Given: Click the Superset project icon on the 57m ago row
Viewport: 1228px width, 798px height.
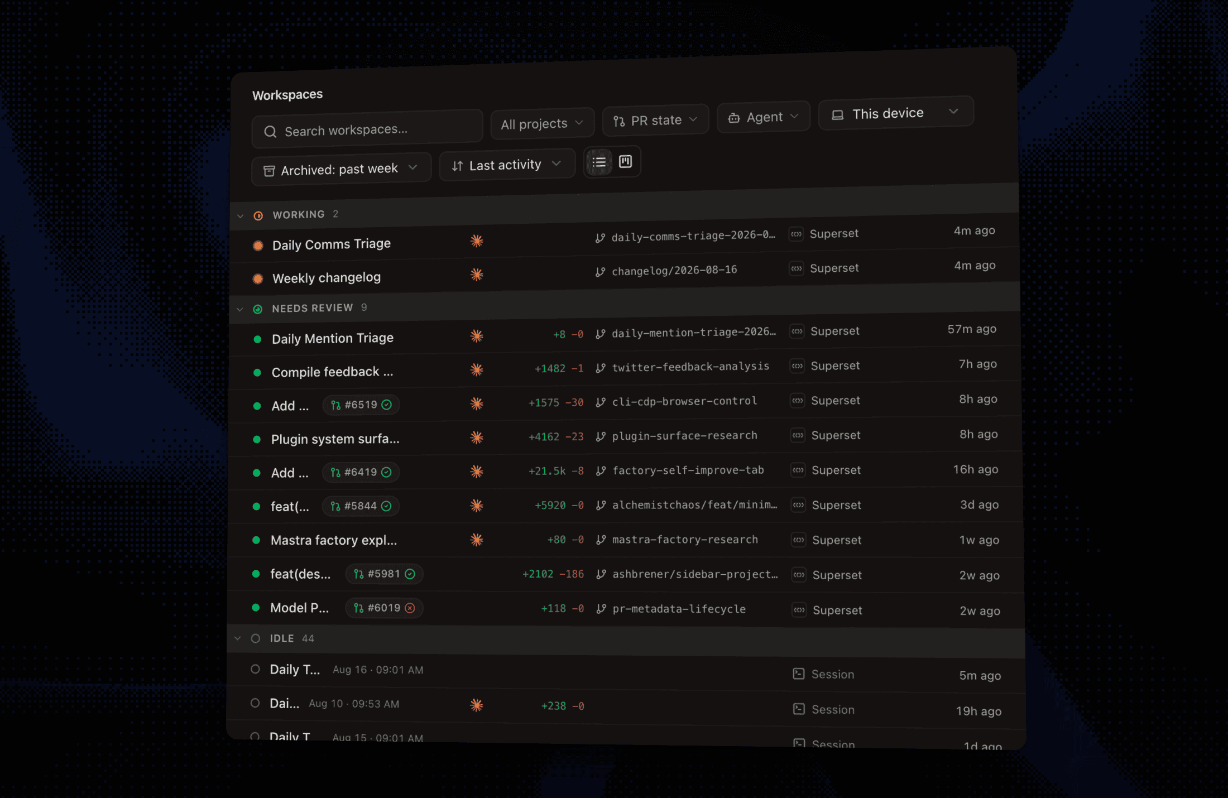Looking at the screenshot, I should coord(797,331).
